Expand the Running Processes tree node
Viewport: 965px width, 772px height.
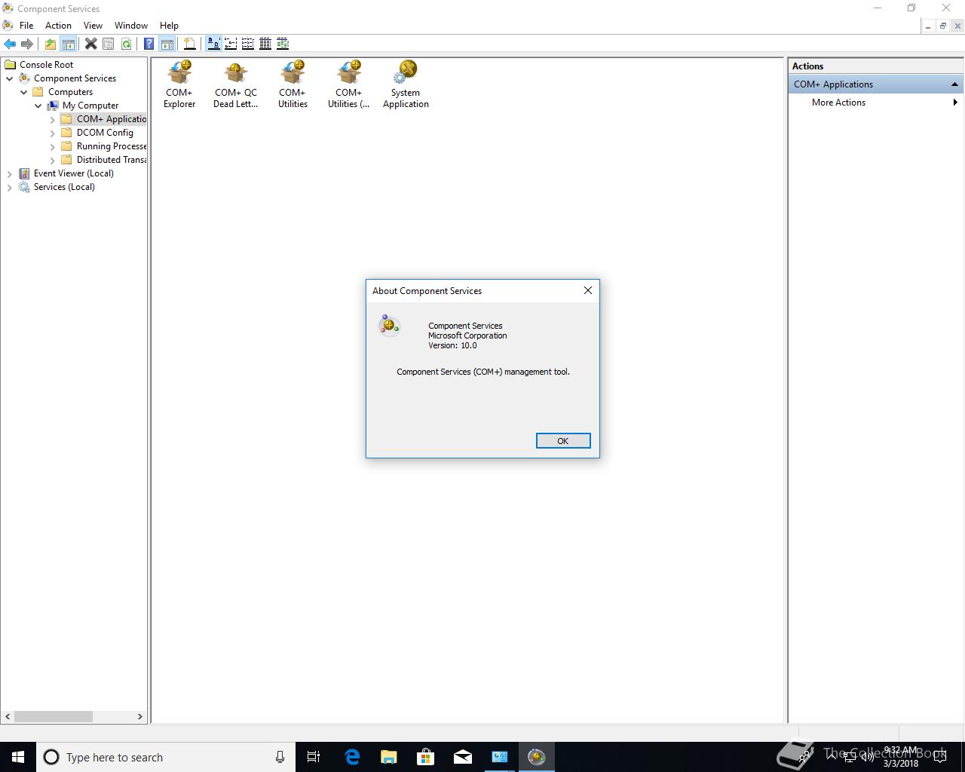(x=53, y=146)
